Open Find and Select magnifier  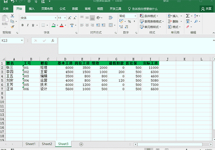196,22
